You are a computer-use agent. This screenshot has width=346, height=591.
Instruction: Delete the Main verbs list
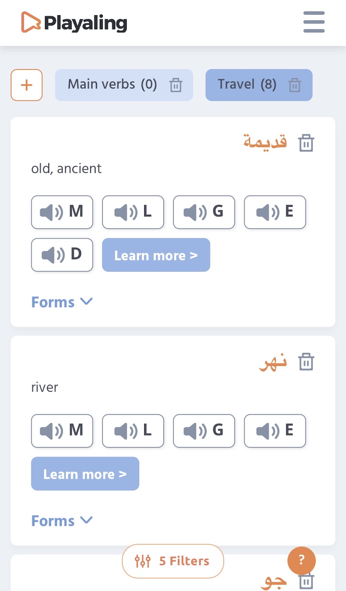177,85
